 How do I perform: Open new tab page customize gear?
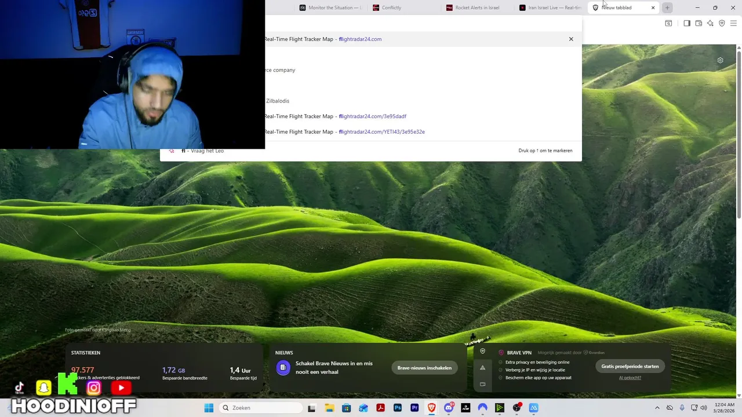[x=720, y=60]
